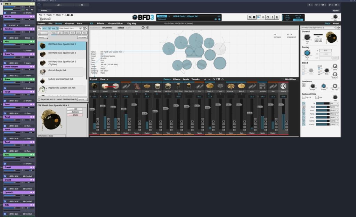Viewport: 356px width, 217px height.
Task: Toggle the OH ambient mic power button
Action: coord(304,103)
